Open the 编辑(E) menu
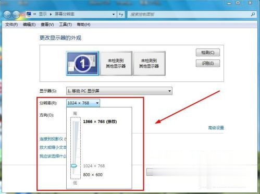The height and width of the screenshot is (194, 260). point(29,25)
